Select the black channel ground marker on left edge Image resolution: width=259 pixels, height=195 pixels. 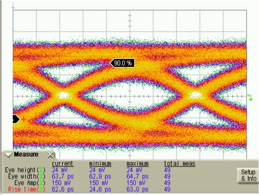pos(16,119)
